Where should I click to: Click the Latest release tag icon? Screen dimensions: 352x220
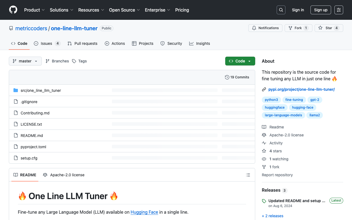click(x=264, y=201)
